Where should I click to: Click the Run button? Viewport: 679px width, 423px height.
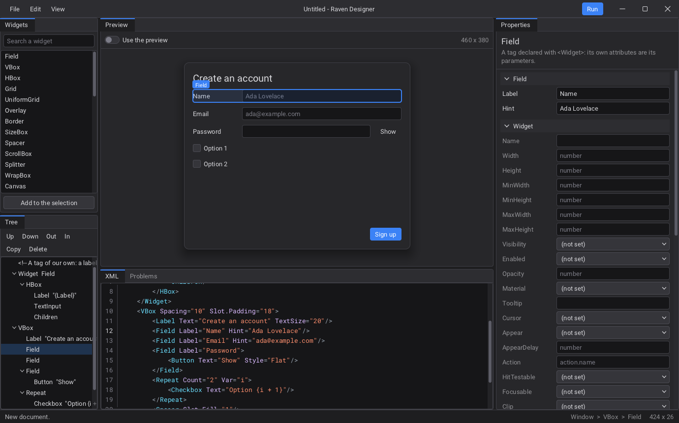(x=592, y=9)
